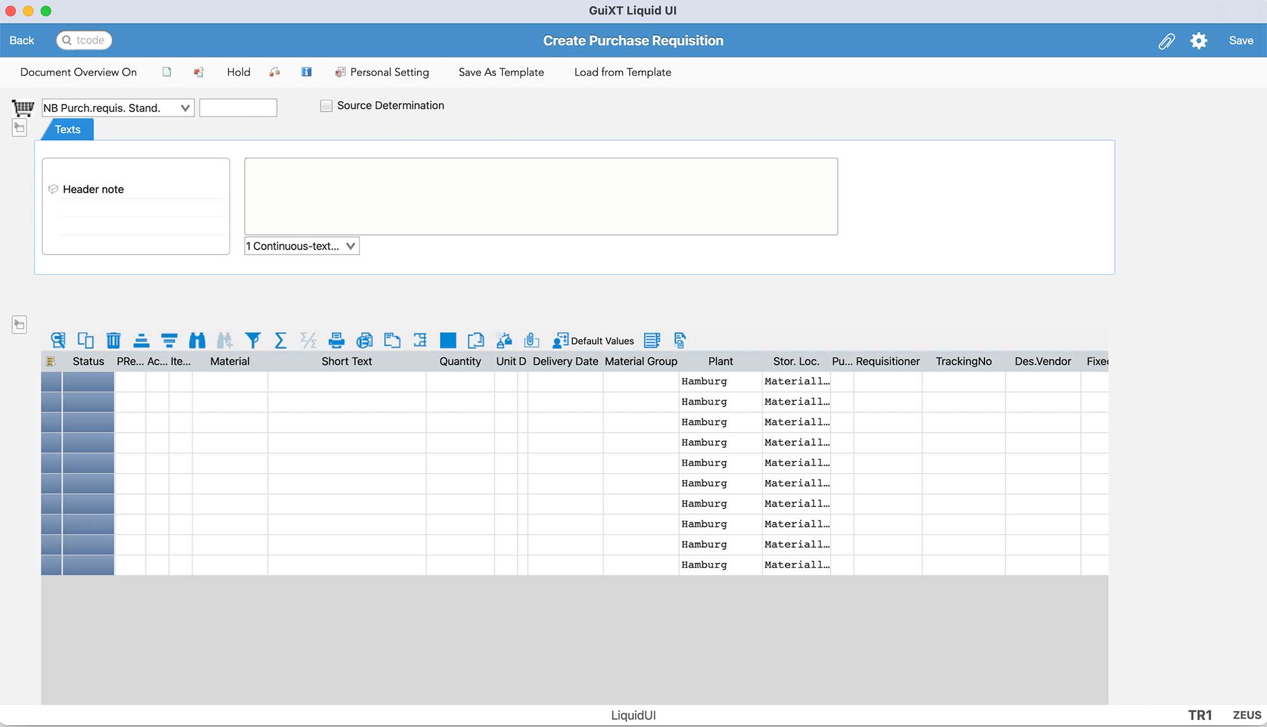The image size is (1267, 727).
Task: Click the find/search binoculars icon
Action: tap(196, 340)
